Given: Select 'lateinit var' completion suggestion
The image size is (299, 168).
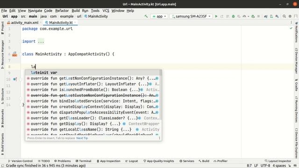Looking at the screenshot, I should [x=93, y=73].
